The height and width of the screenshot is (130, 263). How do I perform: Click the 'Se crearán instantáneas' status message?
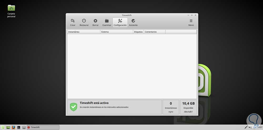click(104, 107)
